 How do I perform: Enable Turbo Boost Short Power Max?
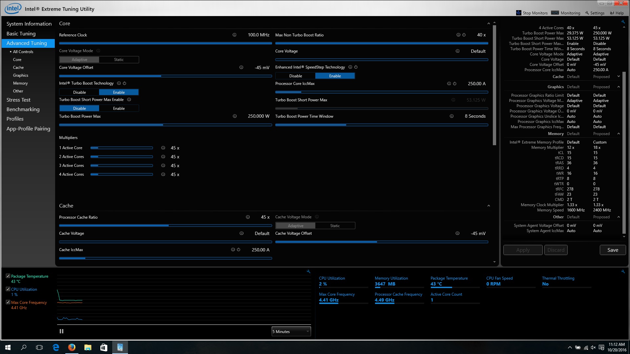pos(119,108)
